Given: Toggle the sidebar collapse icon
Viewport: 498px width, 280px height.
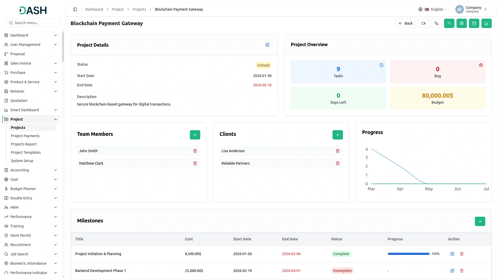Looking at the screenshot, I should pos(75,9).
